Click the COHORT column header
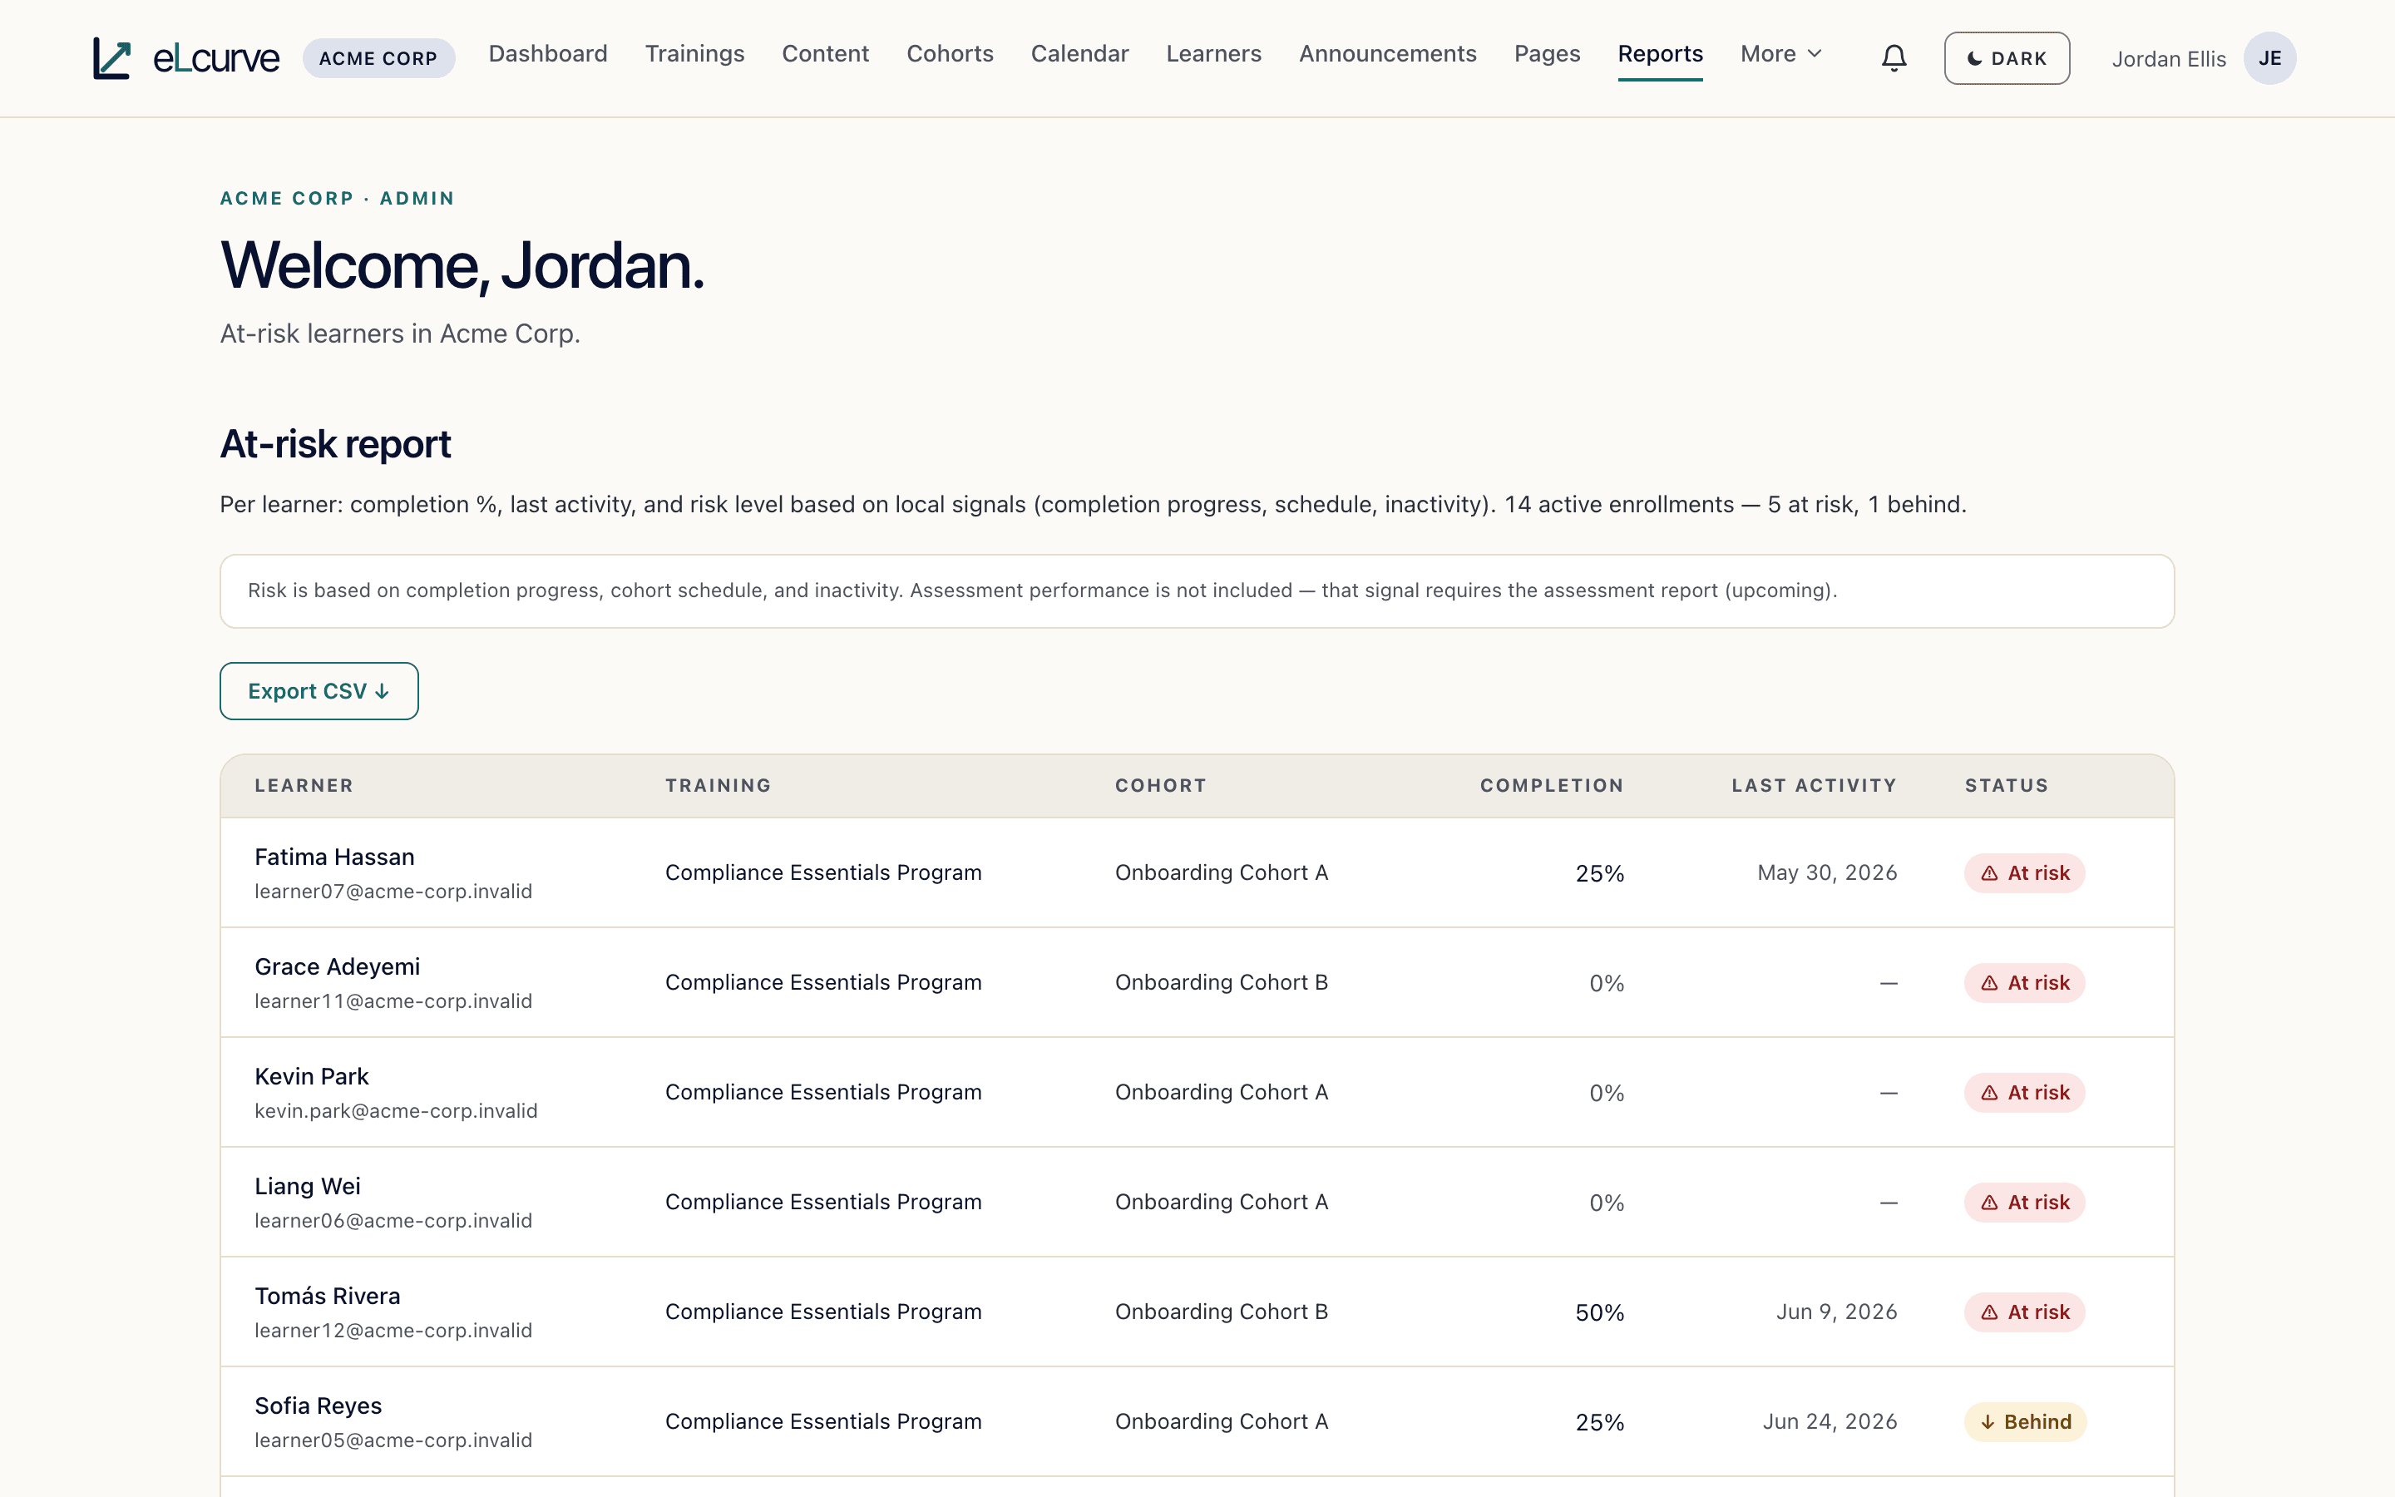 [1160, 785]
